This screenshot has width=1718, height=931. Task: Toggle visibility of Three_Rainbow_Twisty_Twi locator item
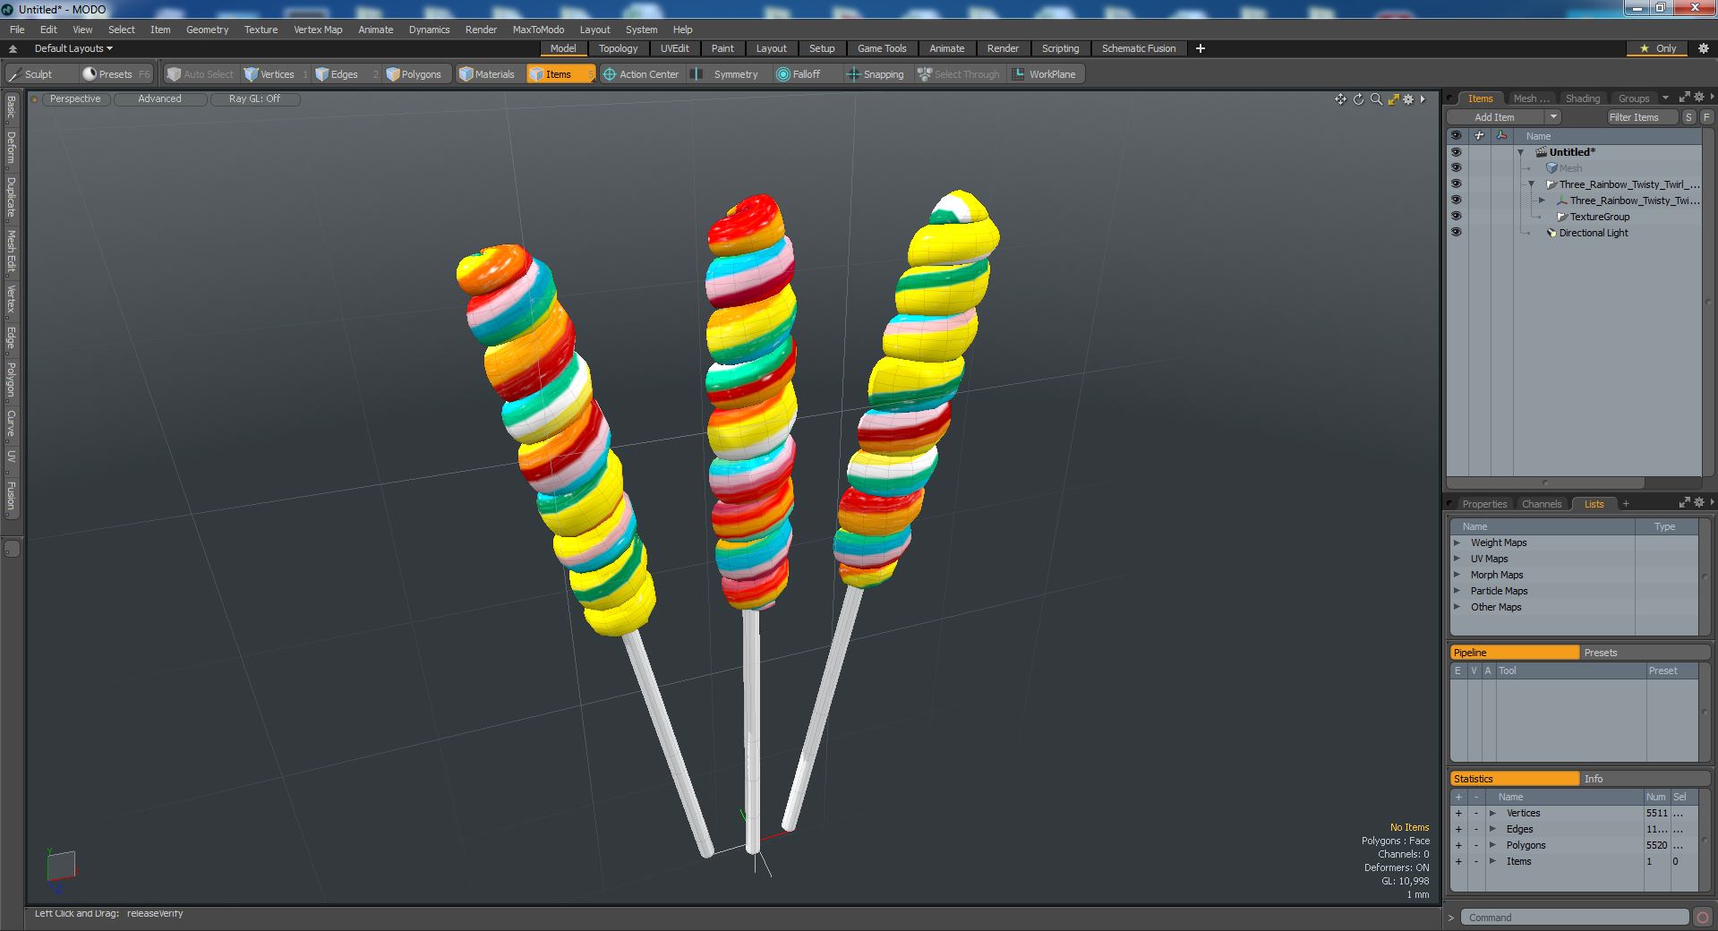(1456, 201)
